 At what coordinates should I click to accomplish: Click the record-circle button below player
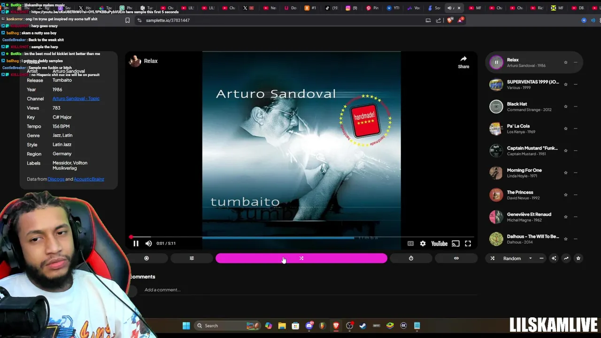(146, 258)
